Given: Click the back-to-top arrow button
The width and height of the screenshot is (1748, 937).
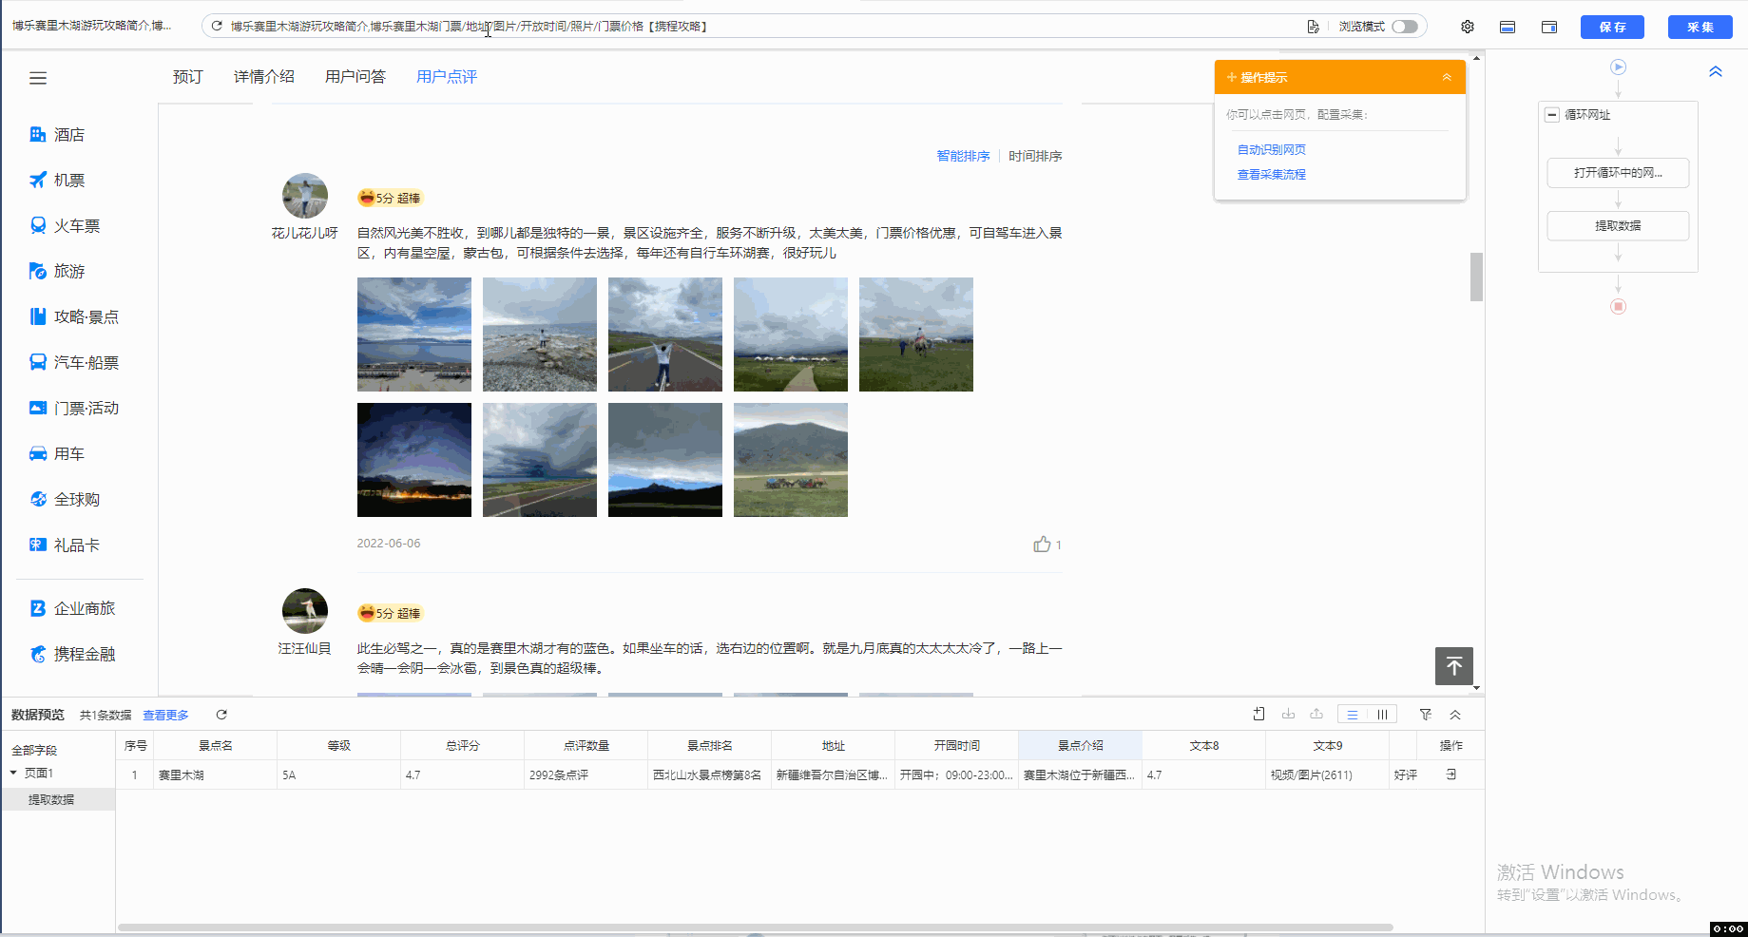Looking at the screenshot, I should click(x=1454, y=666).
